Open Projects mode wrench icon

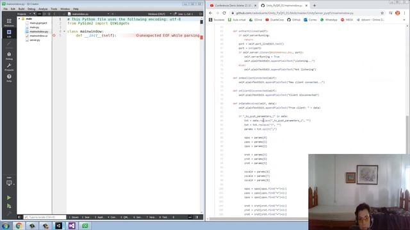(x=9, y=66)
